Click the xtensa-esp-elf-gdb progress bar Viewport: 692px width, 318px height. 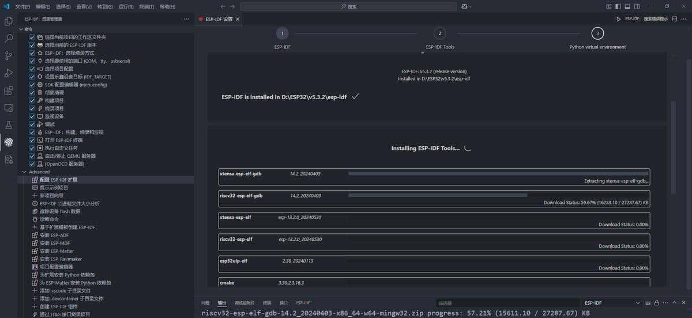[498, 173]
